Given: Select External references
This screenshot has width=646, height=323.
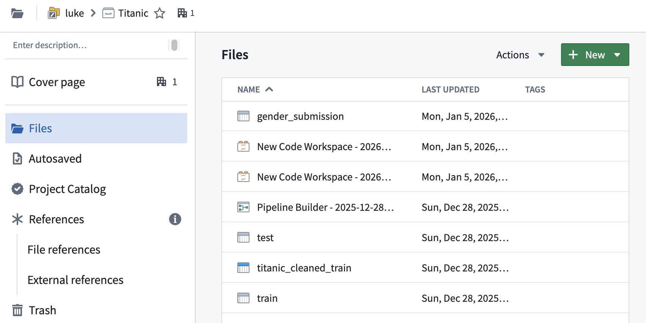Looking at the screenshot, I should 75,280.
